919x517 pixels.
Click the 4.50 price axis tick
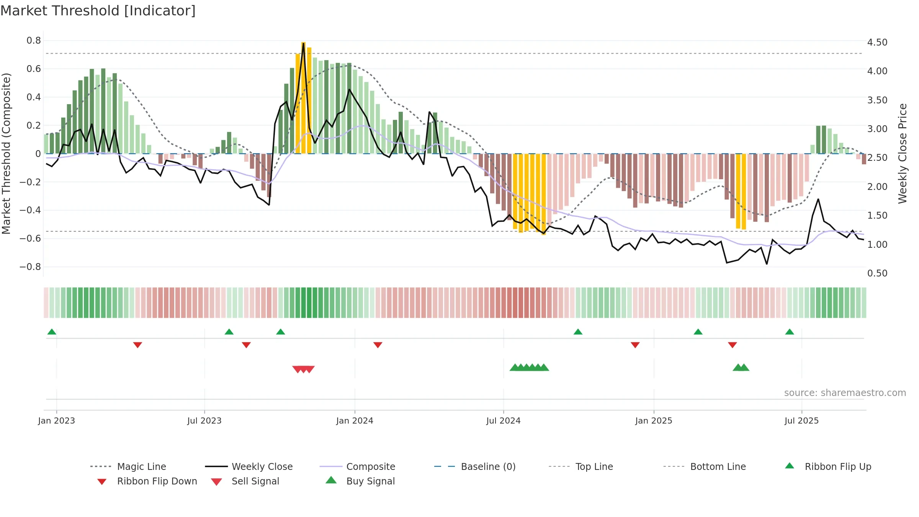(x=877, y=42)
